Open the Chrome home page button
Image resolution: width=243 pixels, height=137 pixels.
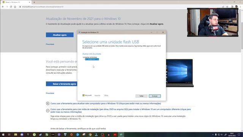pos(15,7)
